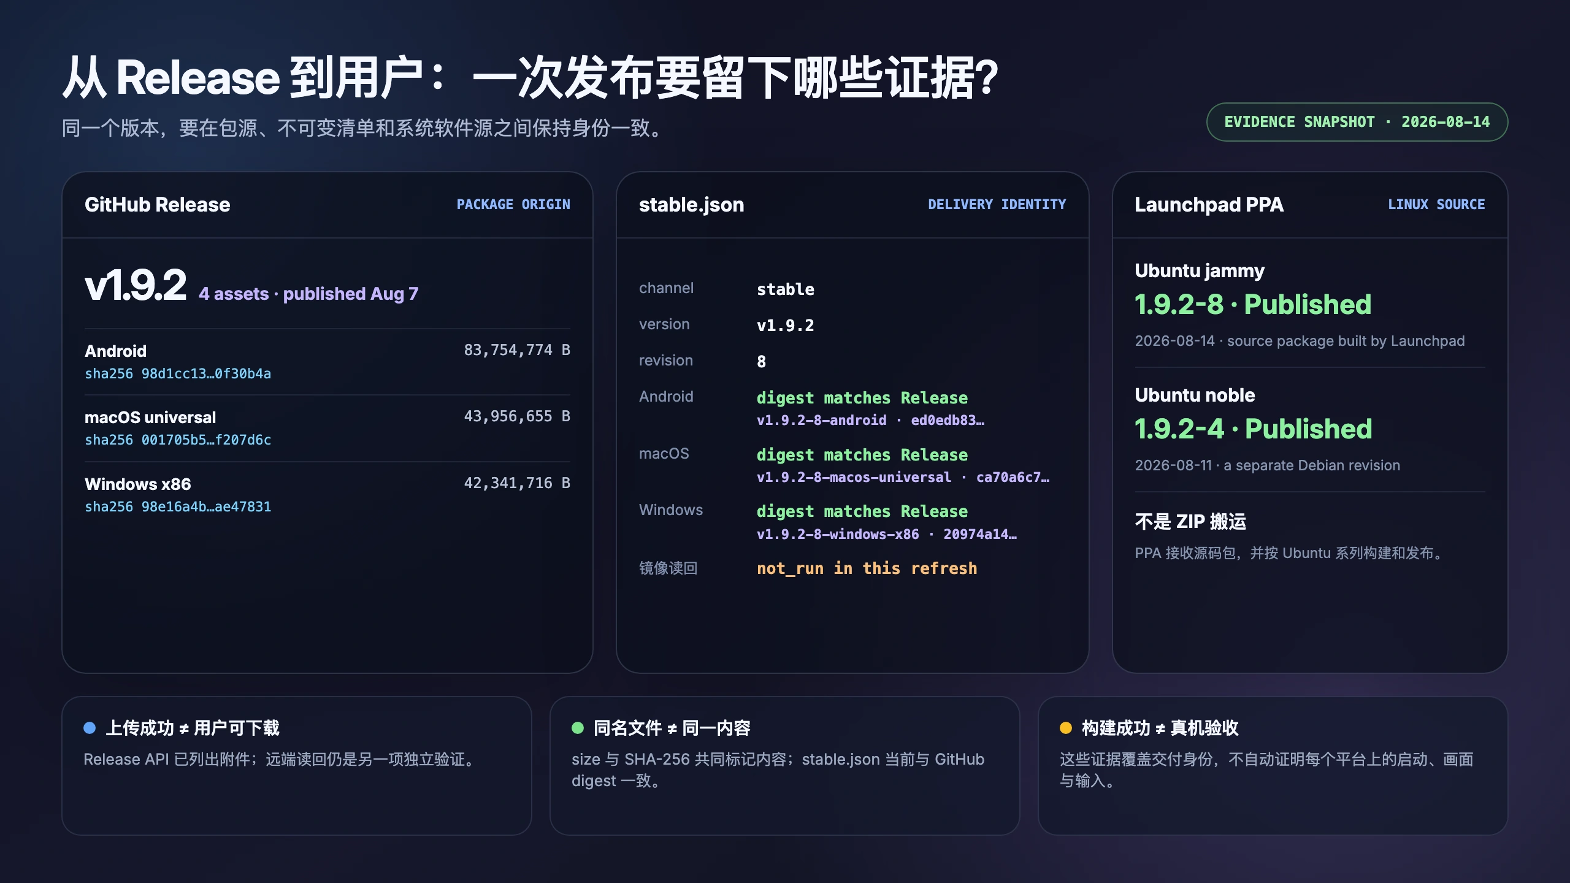Click 'digest matches Release' in the Android row
This screenshot has width=1570, height=883.
(862, 398)
